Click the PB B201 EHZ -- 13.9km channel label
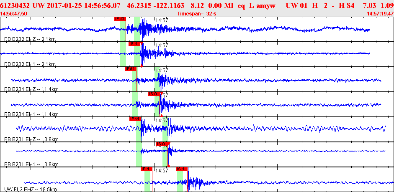 click(31, 139)
